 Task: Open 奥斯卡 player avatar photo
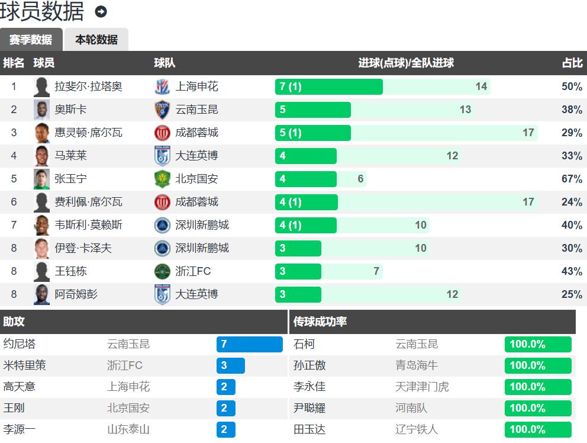click(41, 110)
